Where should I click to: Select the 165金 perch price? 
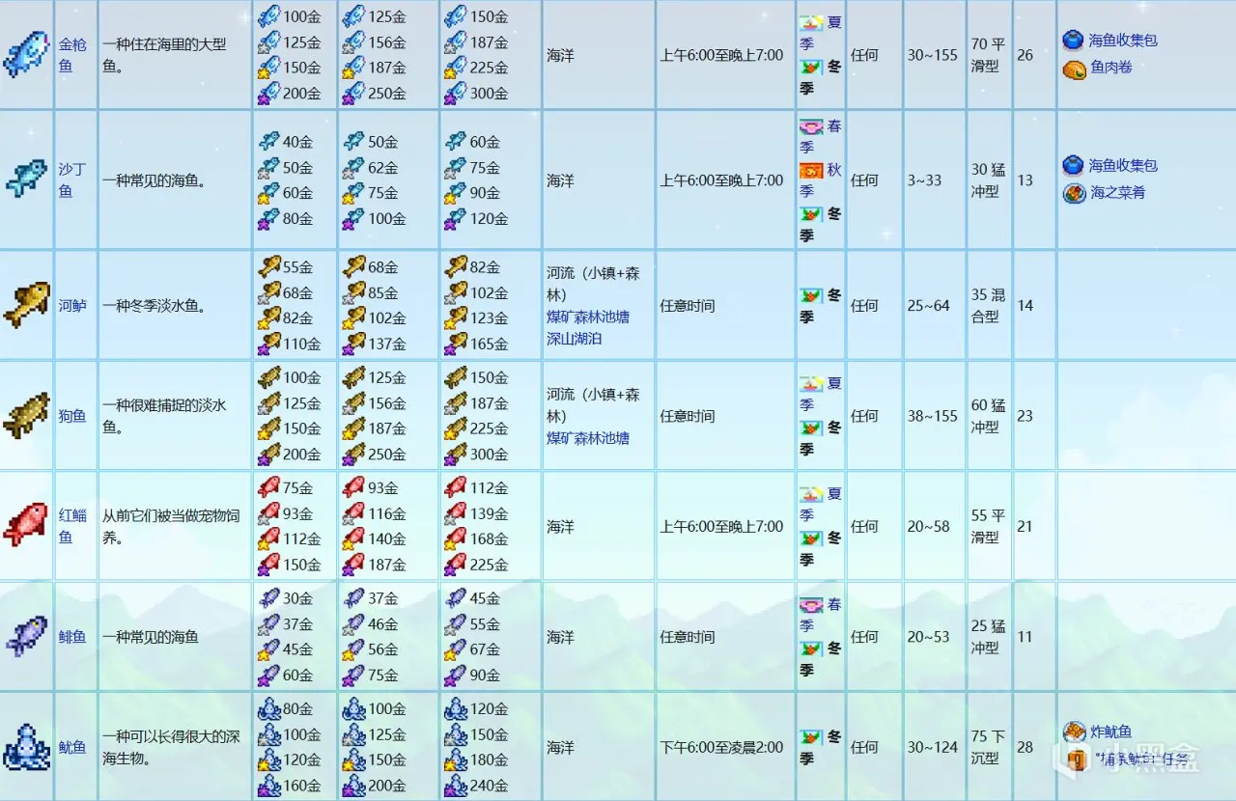coord(489,344)
